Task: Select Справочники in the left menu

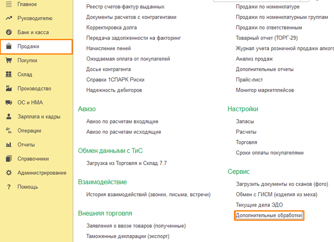Action: tap(33, 159)
